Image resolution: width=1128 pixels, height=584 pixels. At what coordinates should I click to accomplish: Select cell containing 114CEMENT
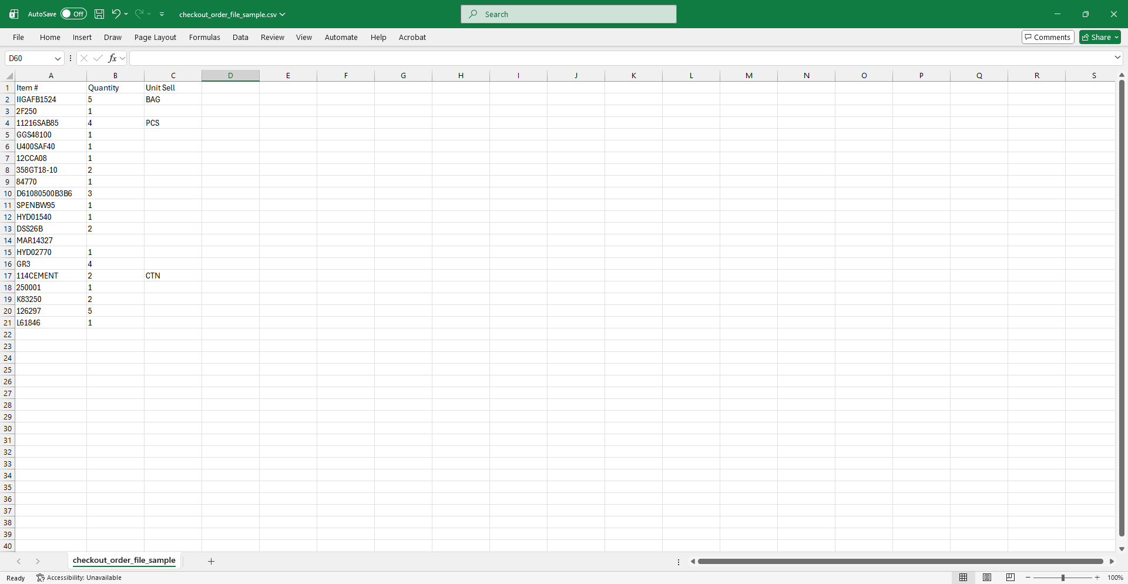tap(51, 276)
